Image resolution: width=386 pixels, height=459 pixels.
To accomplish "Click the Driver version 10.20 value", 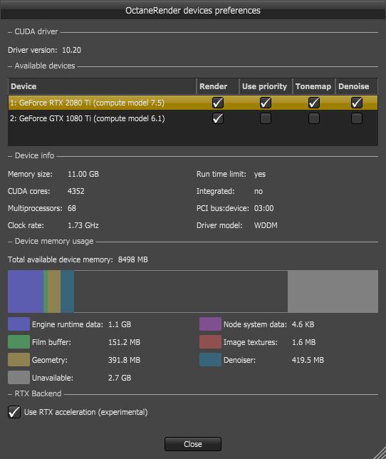I will coord(71,50).
